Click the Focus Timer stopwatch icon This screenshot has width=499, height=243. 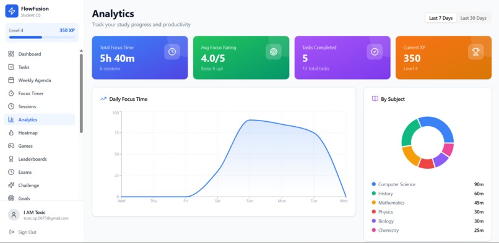tap(11, 93)
